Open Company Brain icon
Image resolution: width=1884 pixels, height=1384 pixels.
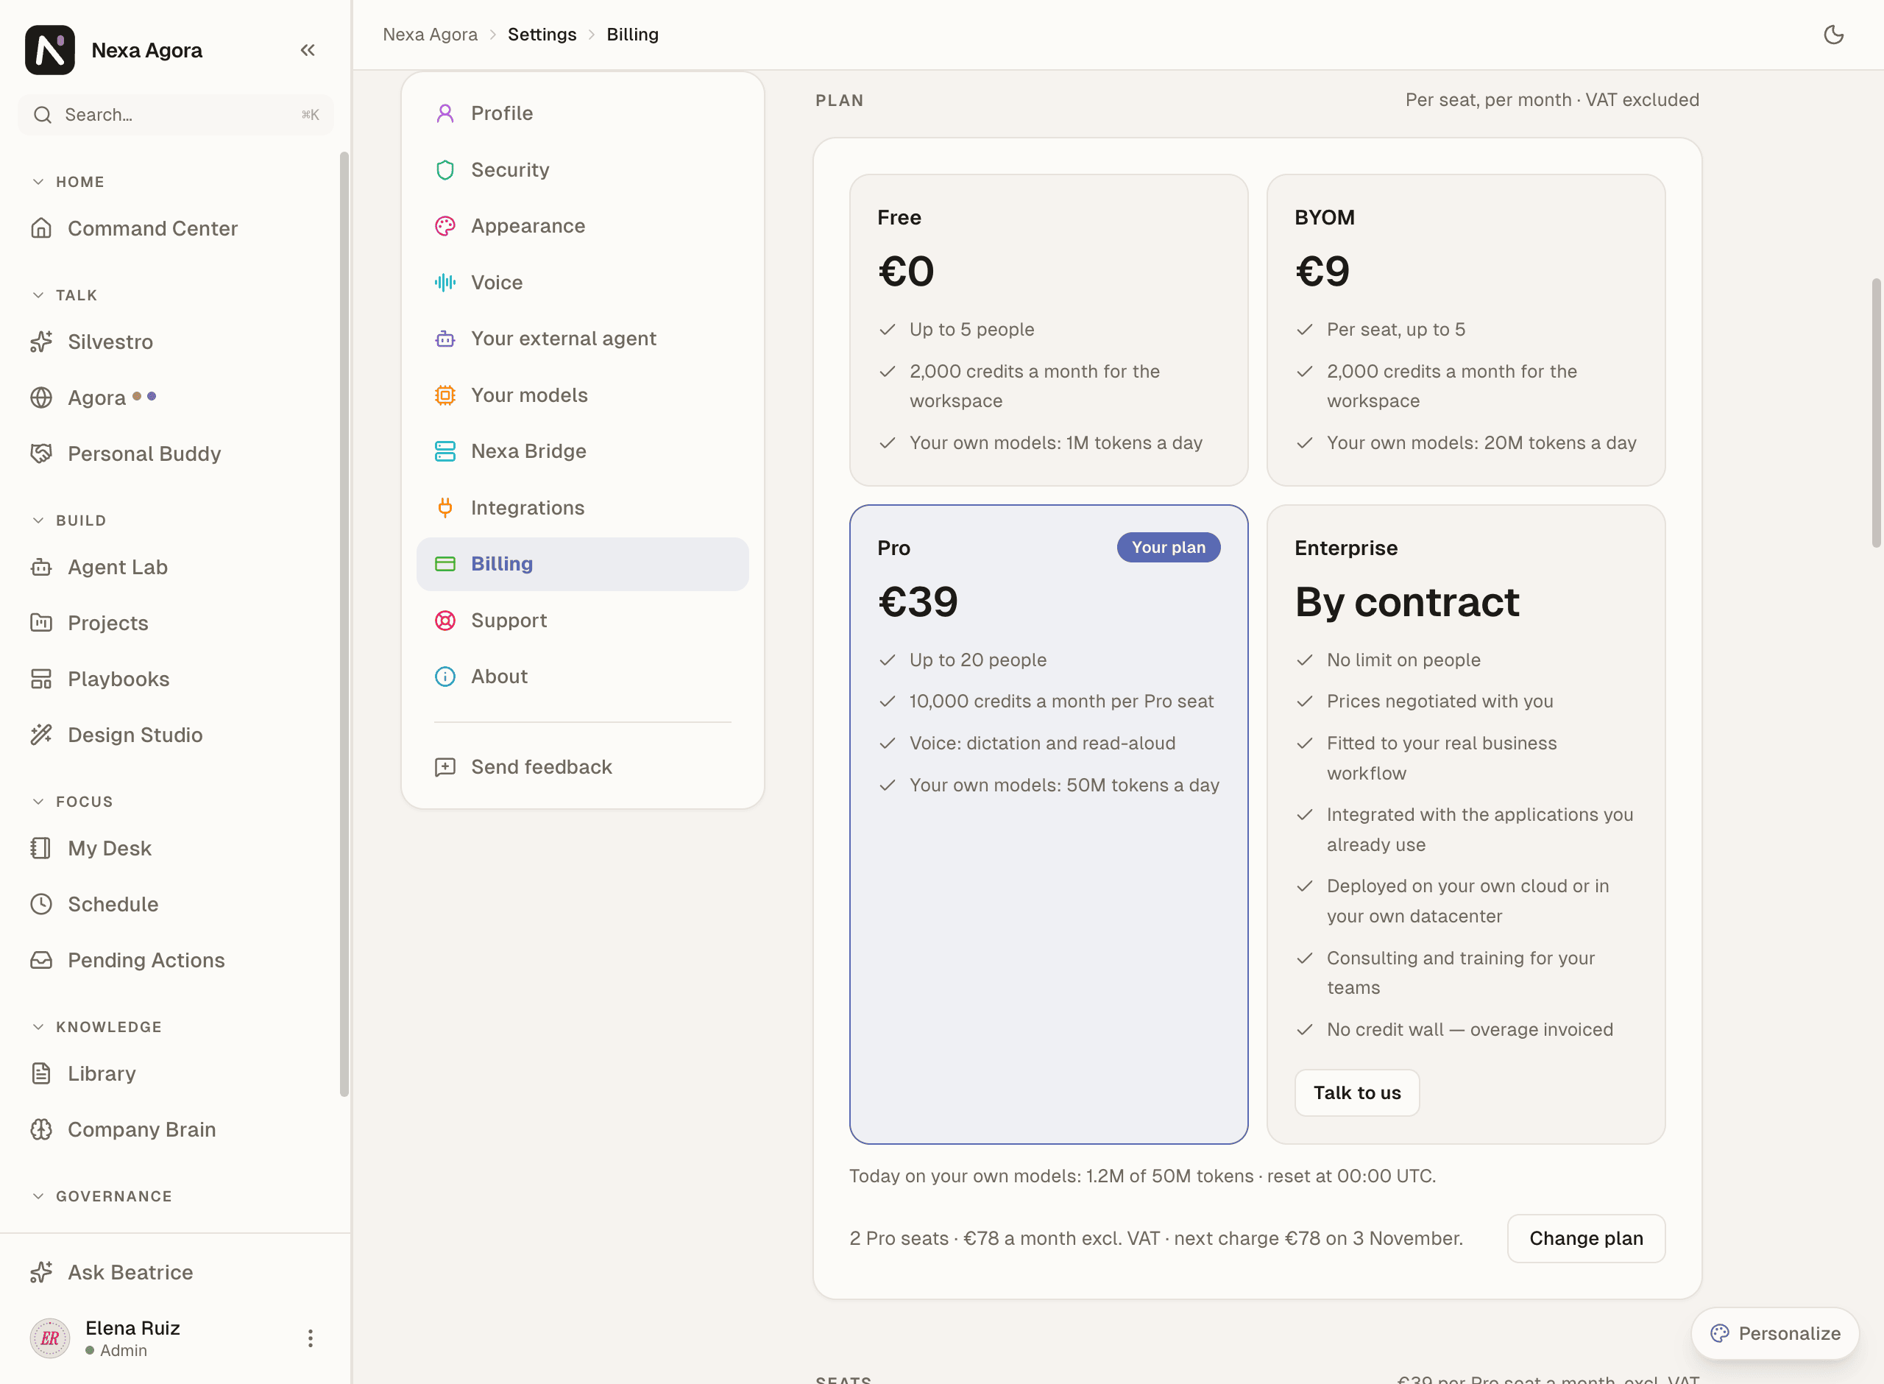point(41,1129)
